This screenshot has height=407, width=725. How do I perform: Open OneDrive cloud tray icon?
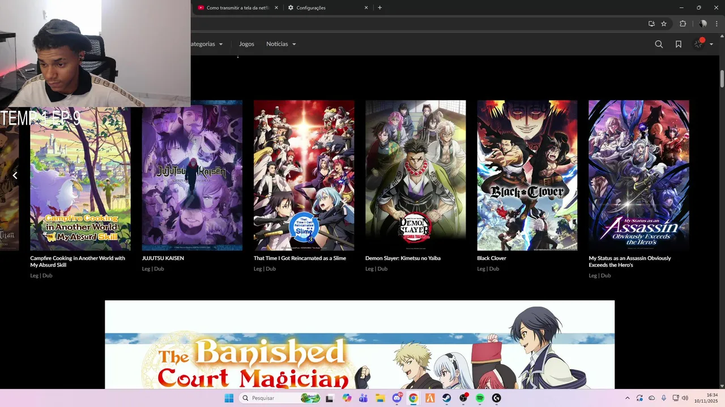(651, 398)
